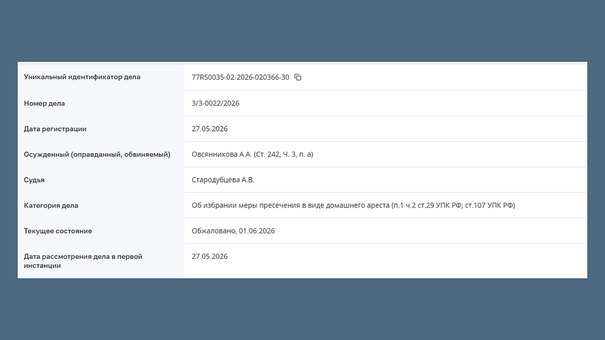Click current status Обжаловано, 01.06.2026
Image resolution: width=605 pixels, height=340 pixels.
233,231
